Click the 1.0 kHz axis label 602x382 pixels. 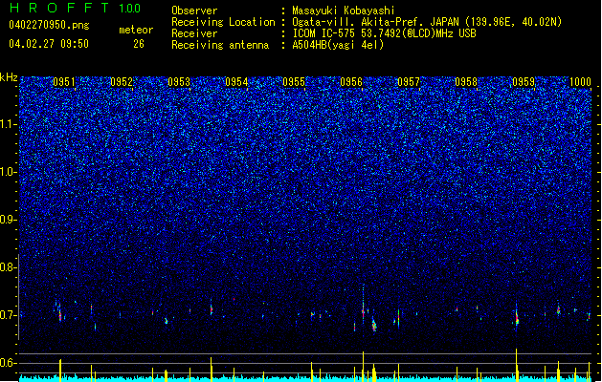(9, 173)
